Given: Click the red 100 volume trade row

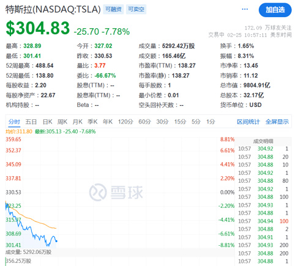Looking at the screenshot, I should click(x=263, y=221).
